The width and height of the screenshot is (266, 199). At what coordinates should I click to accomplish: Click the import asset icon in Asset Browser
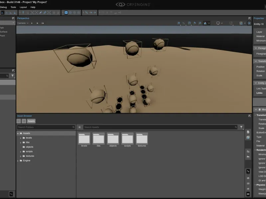coord(248,132)
